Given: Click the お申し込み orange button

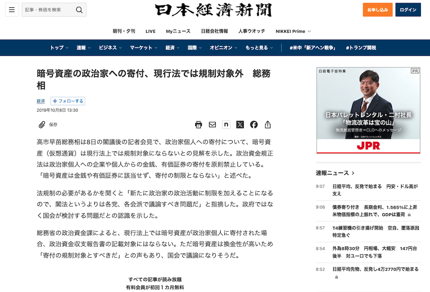Looking at the screenshot, I should pyautogui.click(x=378, y=9).
